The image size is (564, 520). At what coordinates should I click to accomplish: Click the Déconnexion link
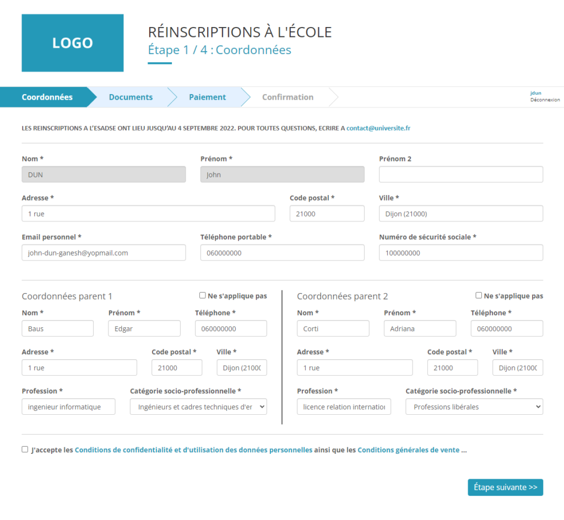coord(545,100)
